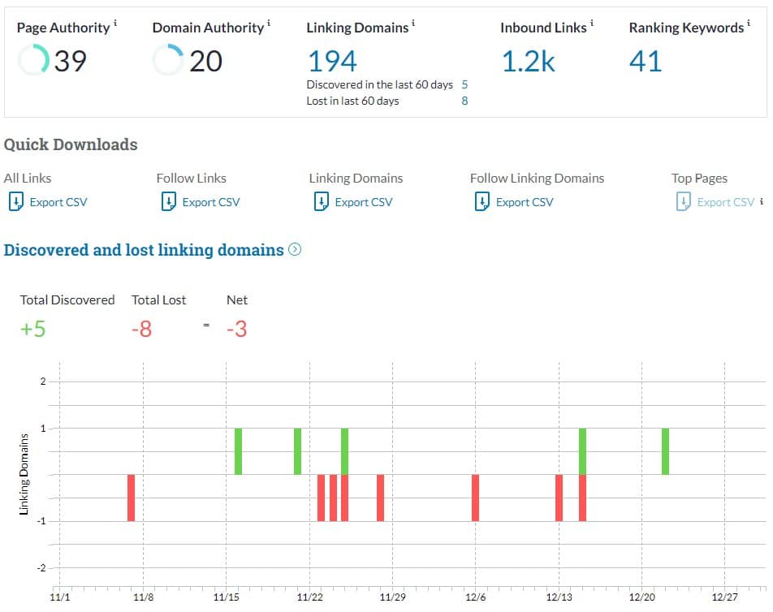The width and height of the screenshot is (773, 612).
Task: Click the 11/29 date label on the axis
Action: click(x=392, y=597)
